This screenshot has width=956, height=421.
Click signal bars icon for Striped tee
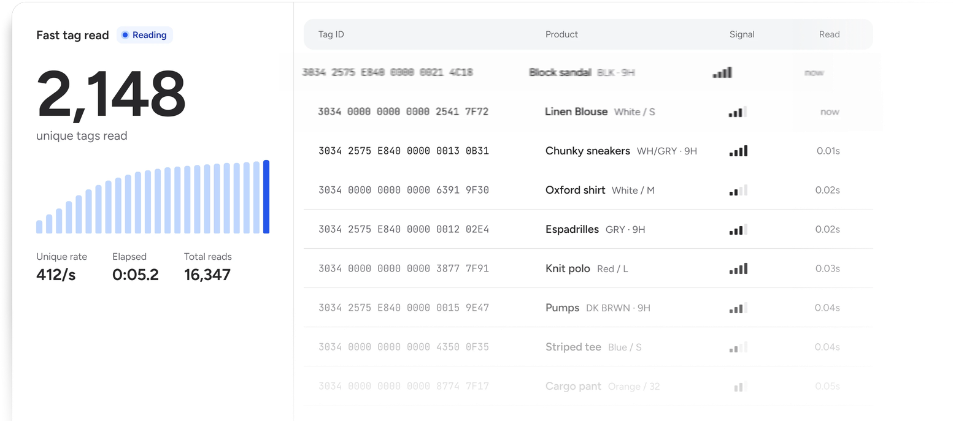738,347
